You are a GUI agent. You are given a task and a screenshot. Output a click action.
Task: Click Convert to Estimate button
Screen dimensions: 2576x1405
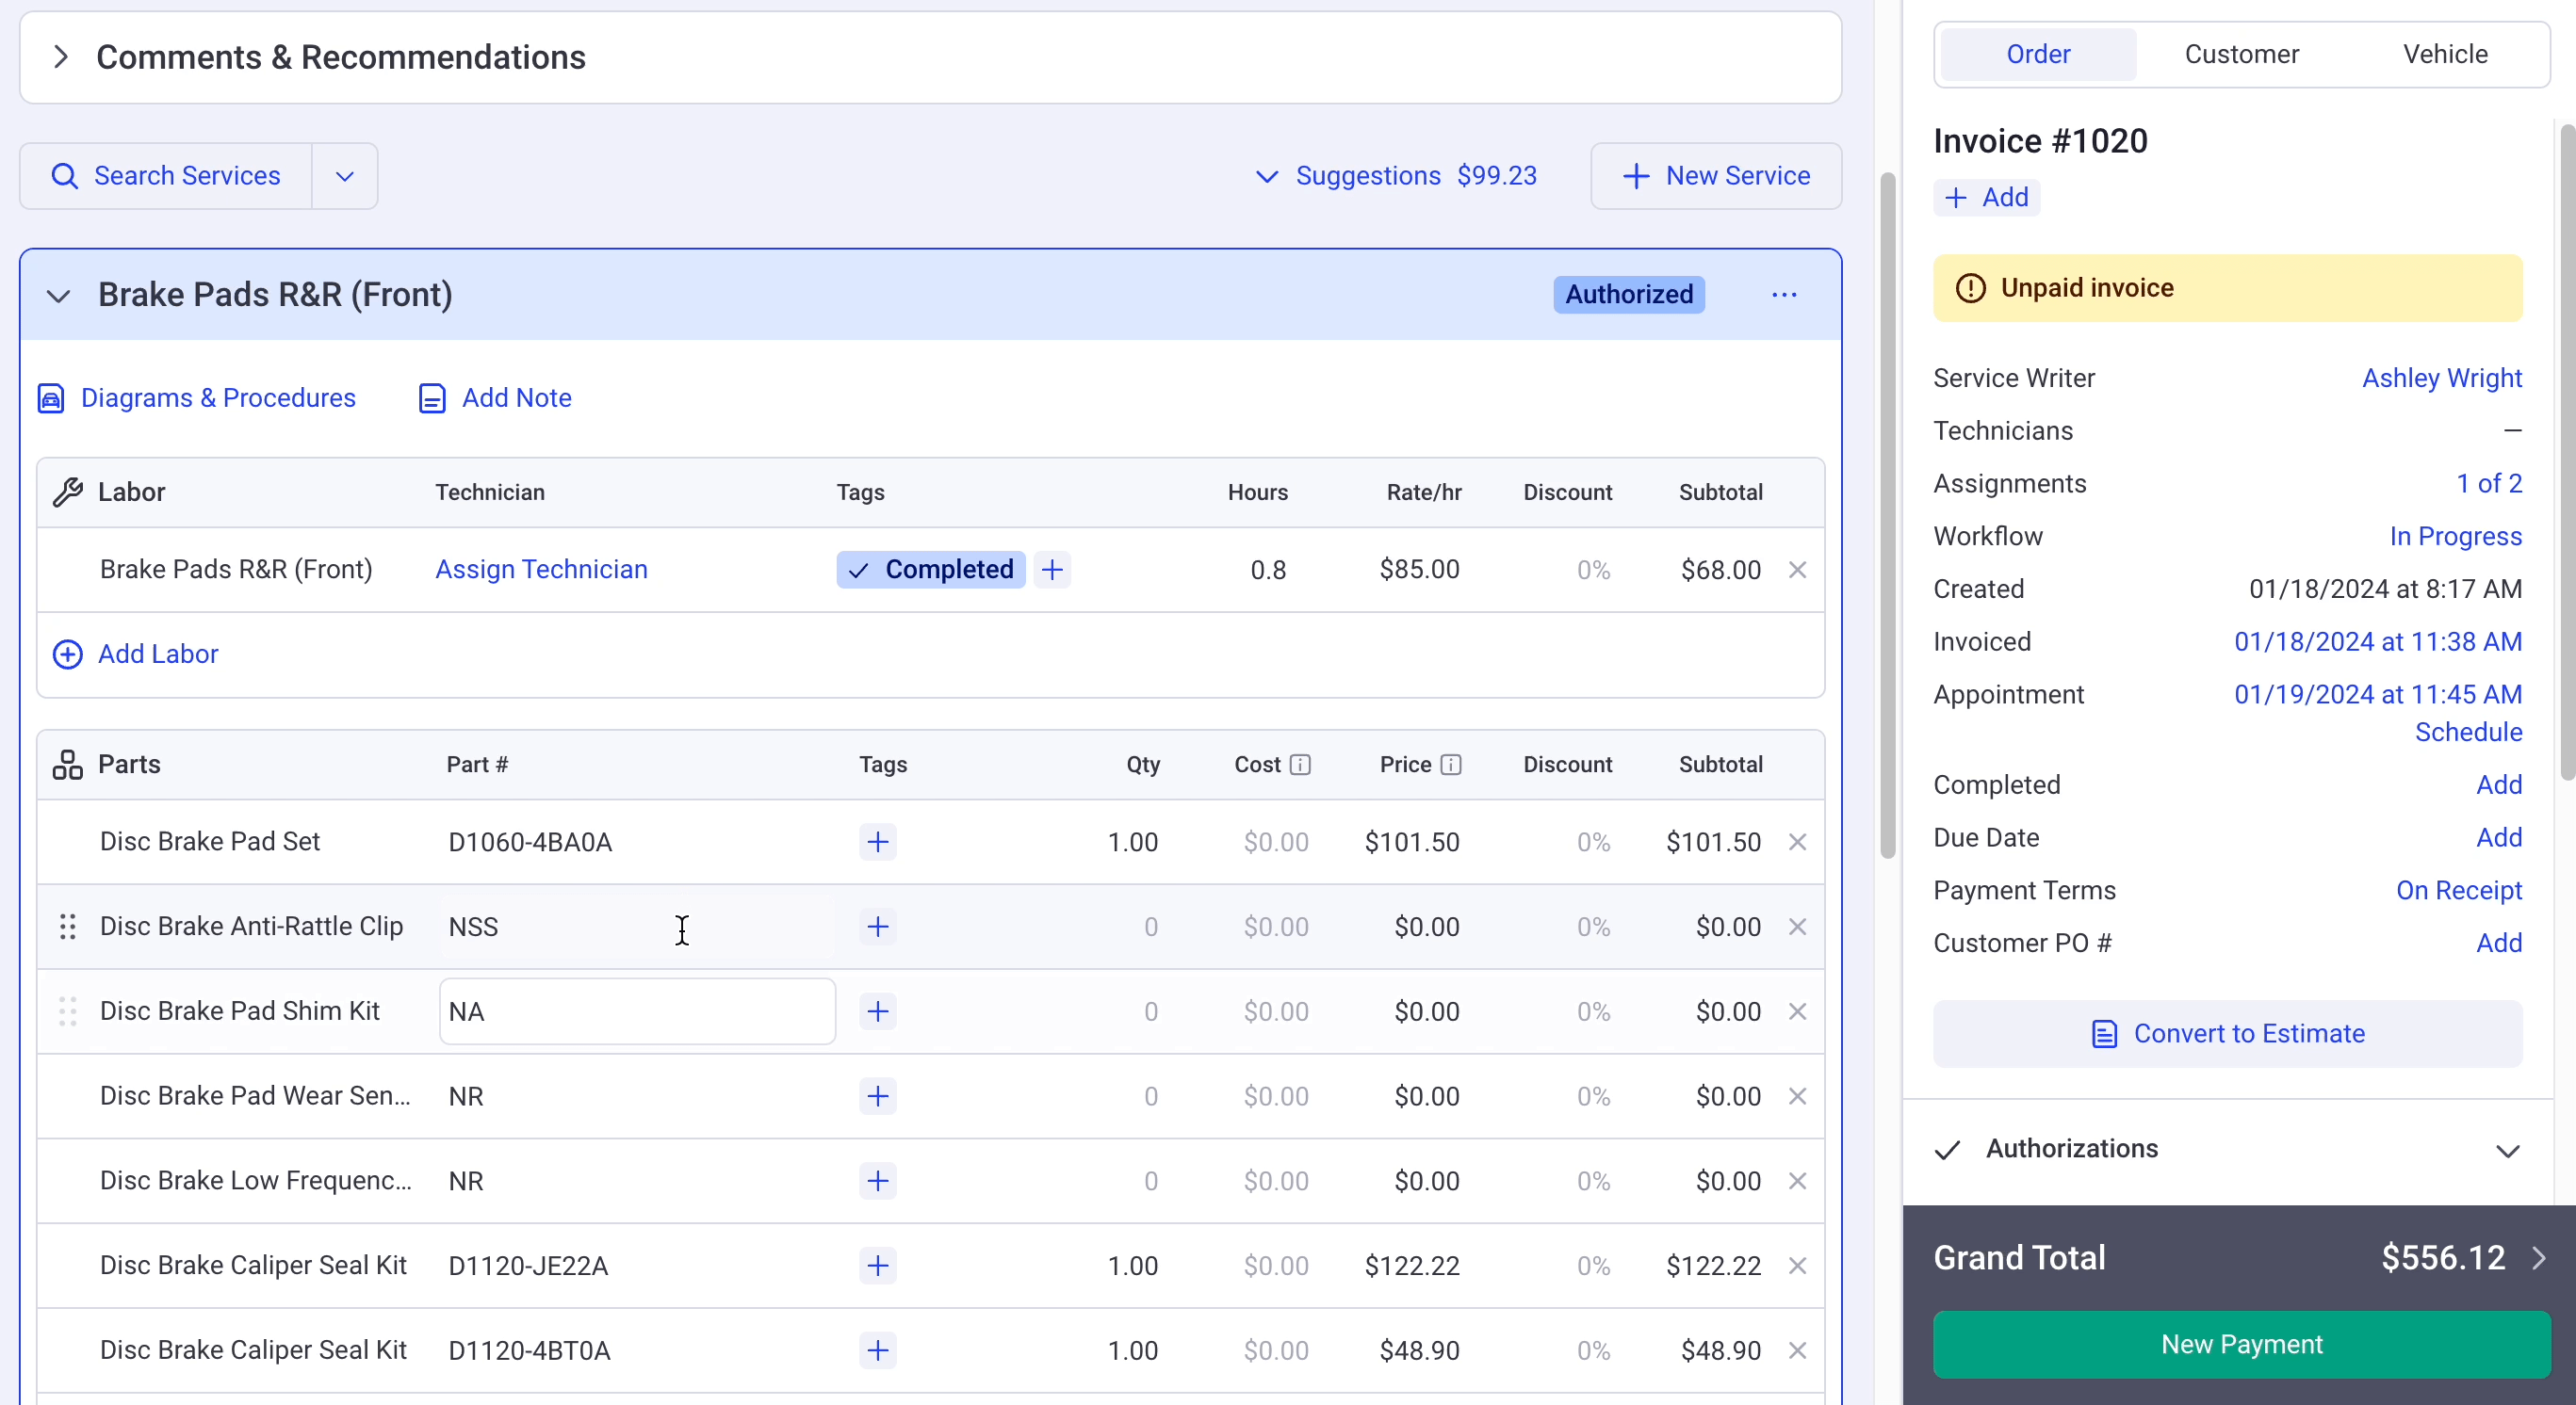pyautogui.click(x=2227, y=1034)
